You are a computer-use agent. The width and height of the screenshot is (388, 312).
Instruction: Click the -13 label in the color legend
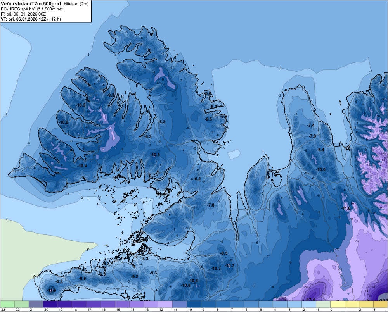[146, 310]
